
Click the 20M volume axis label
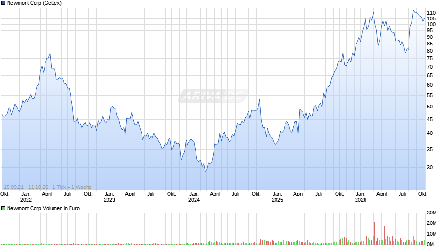pos(431,223)
